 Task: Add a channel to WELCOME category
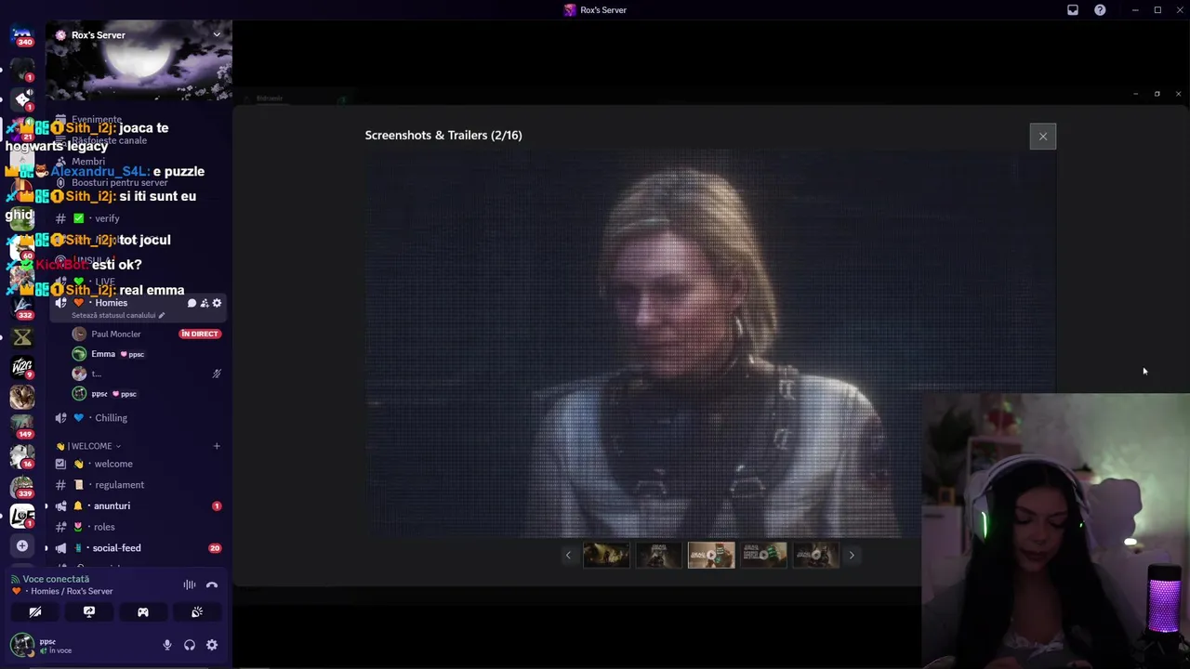(x=217, y=446)
